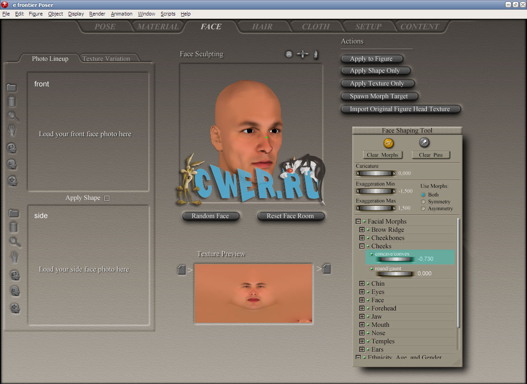Select the Pin tool in Face Shaping Tool

click(x=424, y=143)
